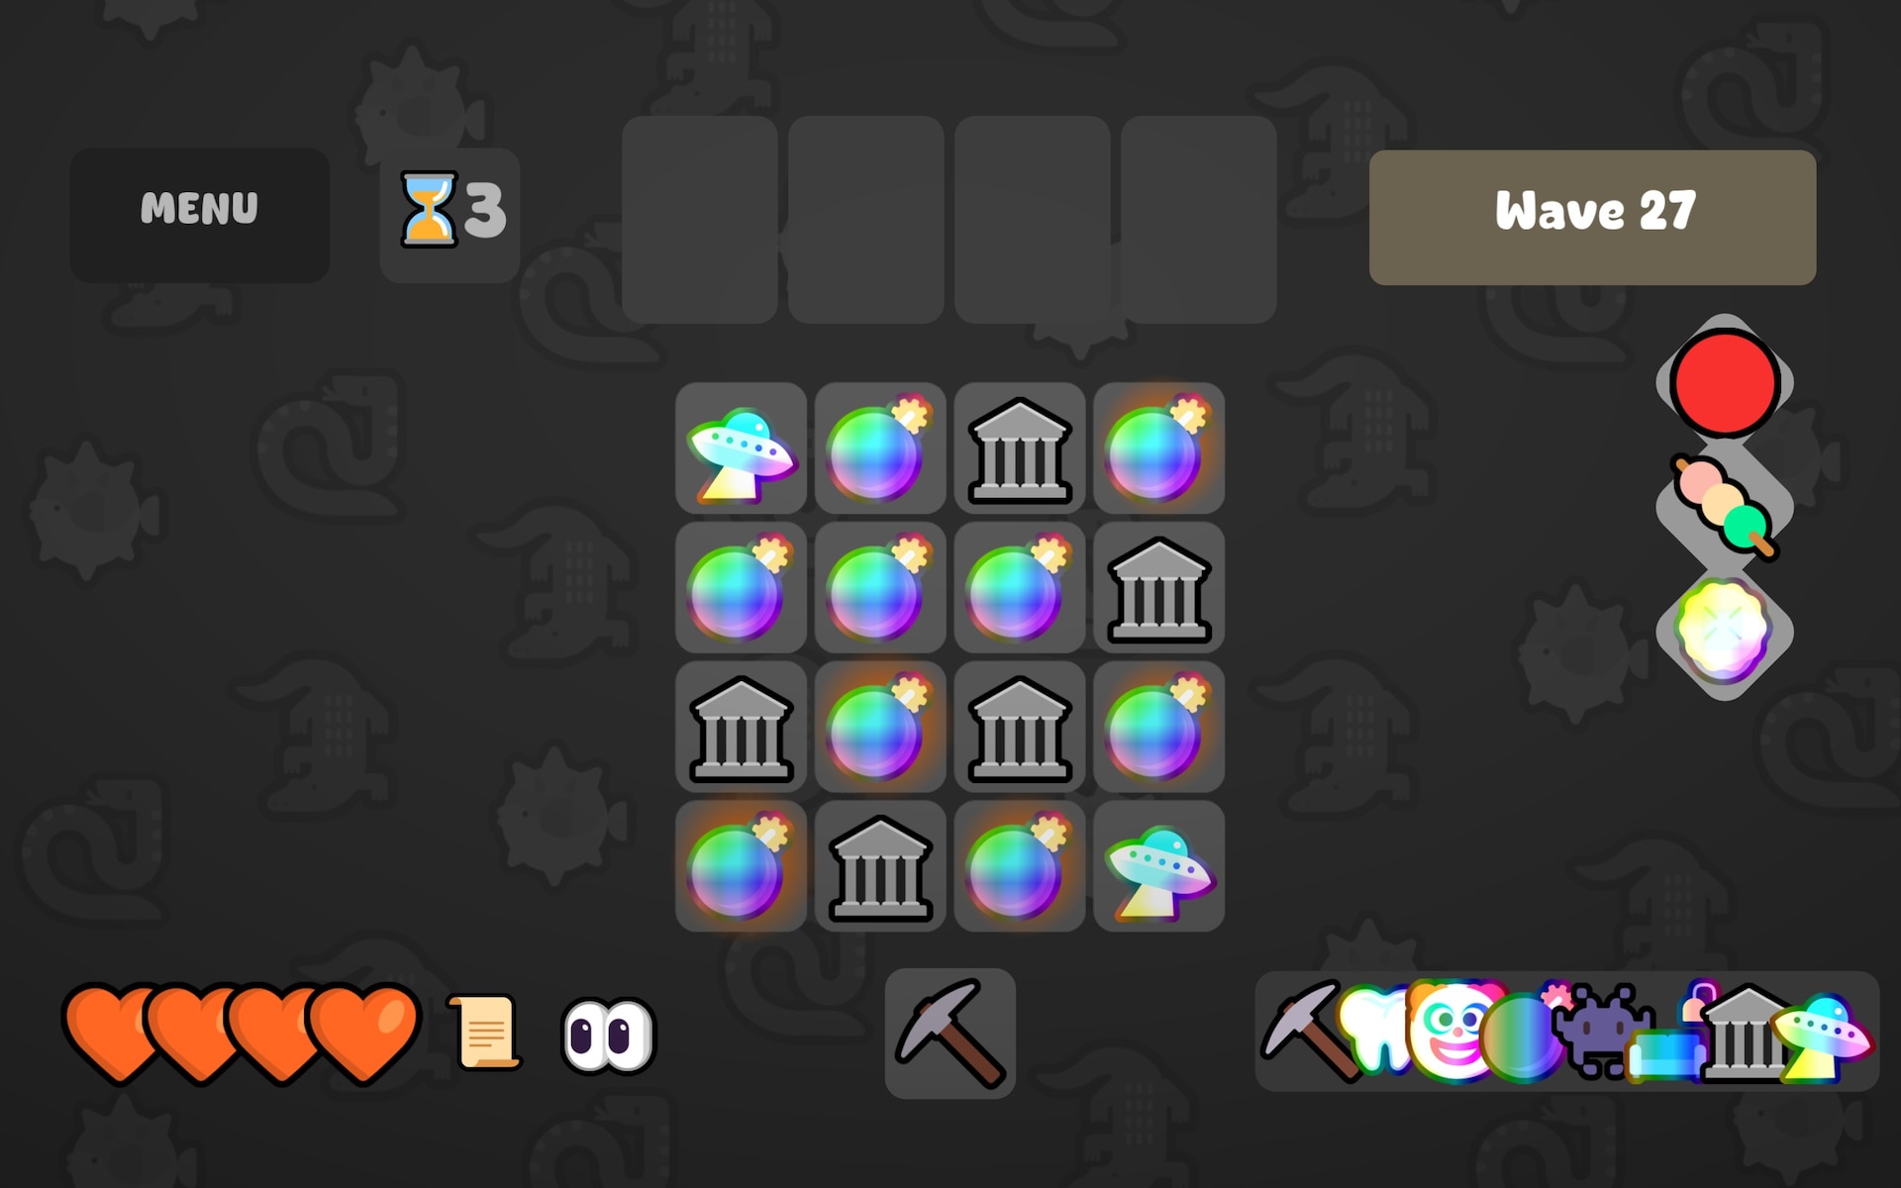Click the first empty card slot at top
The image size is (1901, 1188).
(699, 220)
